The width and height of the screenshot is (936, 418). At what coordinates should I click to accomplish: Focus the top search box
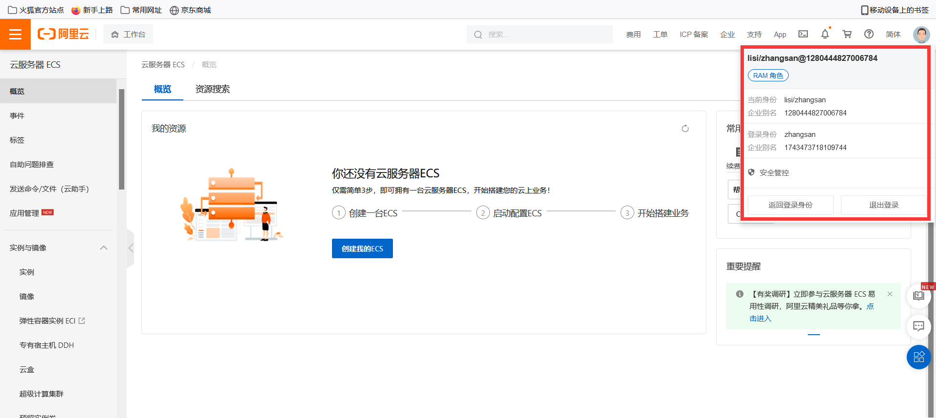point(540,35)
